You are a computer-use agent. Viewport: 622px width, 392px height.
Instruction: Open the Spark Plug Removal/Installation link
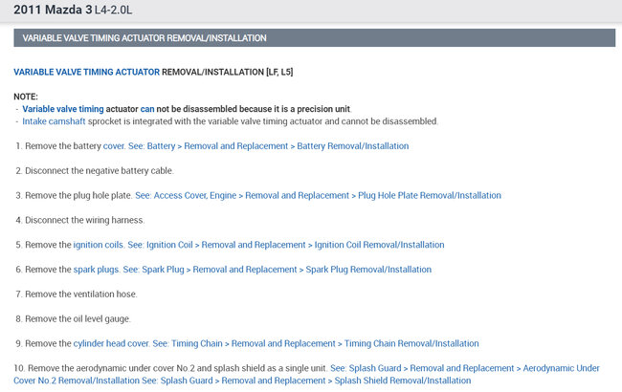(x=277, y=270)
